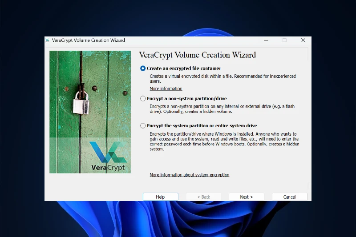Click the Cancel button
The height and width of the screenshot is (237, 356).
pyautogui.click(x=290, y=197)
